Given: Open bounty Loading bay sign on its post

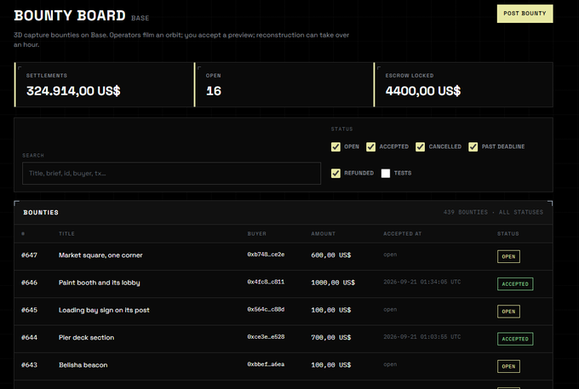Looking at the screenshot, I should (x=104, y=310).
